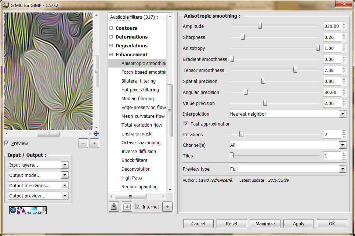Disable the Fast approximation checkbox
The height and width of the screenshot is (236, 355).
point(186,124)
